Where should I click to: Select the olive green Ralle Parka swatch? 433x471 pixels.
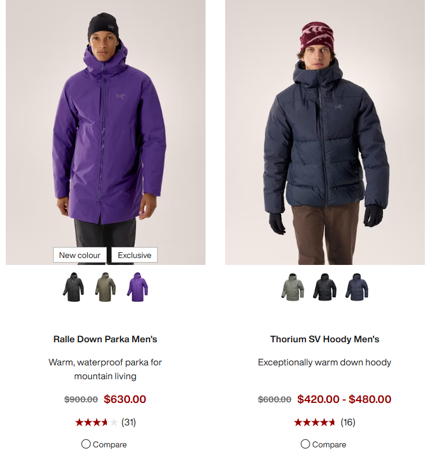click(106, 287)
